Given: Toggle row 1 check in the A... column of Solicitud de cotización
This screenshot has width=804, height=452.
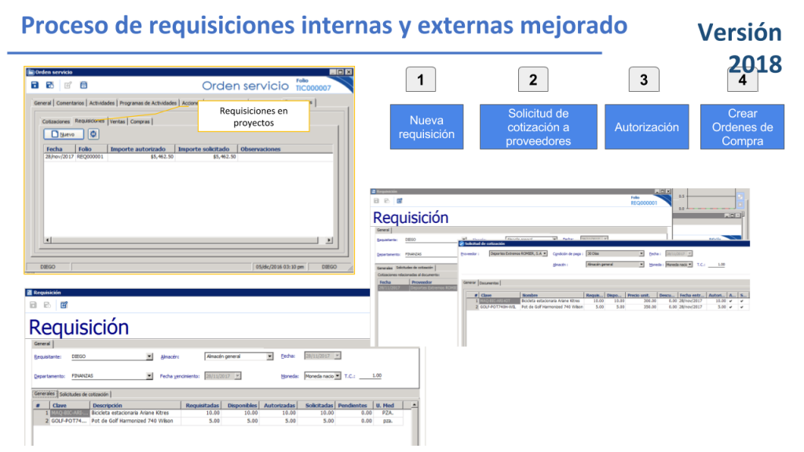Looking at the screenshot, I should click(x=731, y=301).
